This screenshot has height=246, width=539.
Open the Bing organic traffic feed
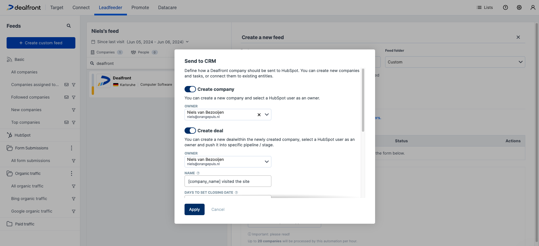click(29, 199)
